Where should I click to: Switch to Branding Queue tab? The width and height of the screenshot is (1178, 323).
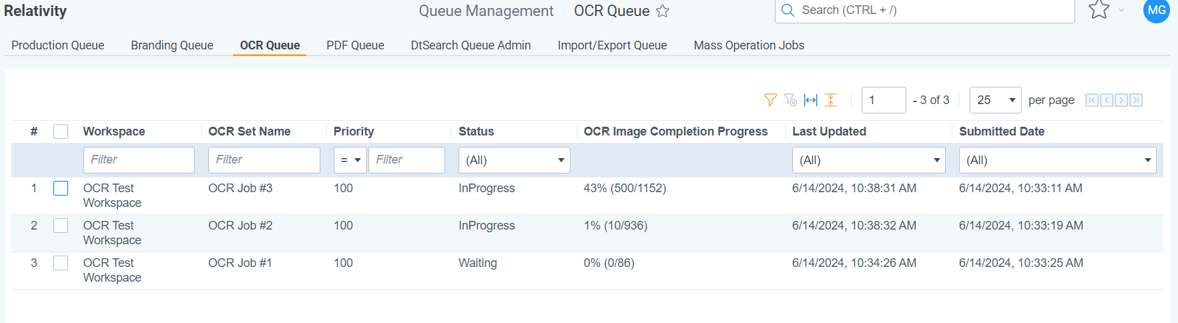pyautogui.click(x=172, y=45)
